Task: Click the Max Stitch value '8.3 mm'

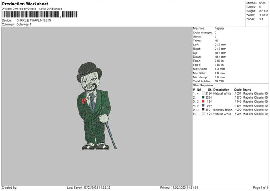Action: tap(220, 69)
